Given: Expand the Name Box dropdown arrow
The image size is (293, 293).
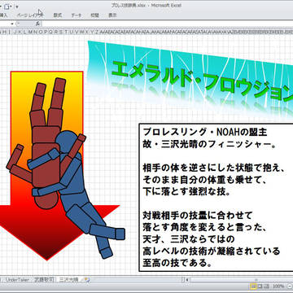Looking at the screenshot, I should (x=12, y=24).
